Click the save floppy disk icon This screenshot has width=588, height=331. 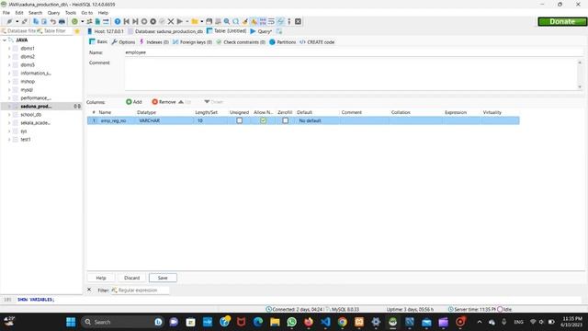(209, 22)
